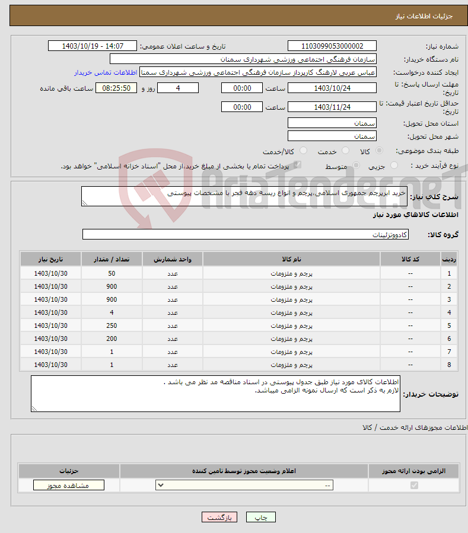
Task: Click the نام کالا column header
Action: (291, 259)
